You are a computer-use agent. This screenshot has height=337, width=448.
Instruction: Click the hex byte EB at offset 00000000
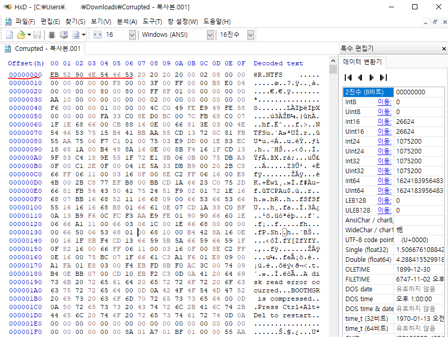pos(54,75)
